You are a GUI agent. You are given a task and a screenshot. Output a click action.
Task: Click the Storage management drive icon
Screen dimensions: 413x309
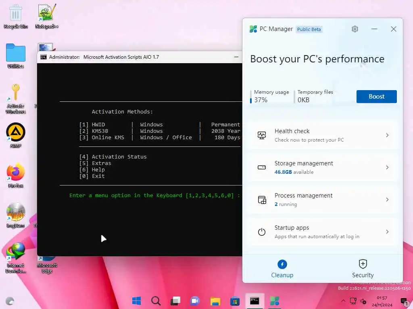[x=261, y=167]
